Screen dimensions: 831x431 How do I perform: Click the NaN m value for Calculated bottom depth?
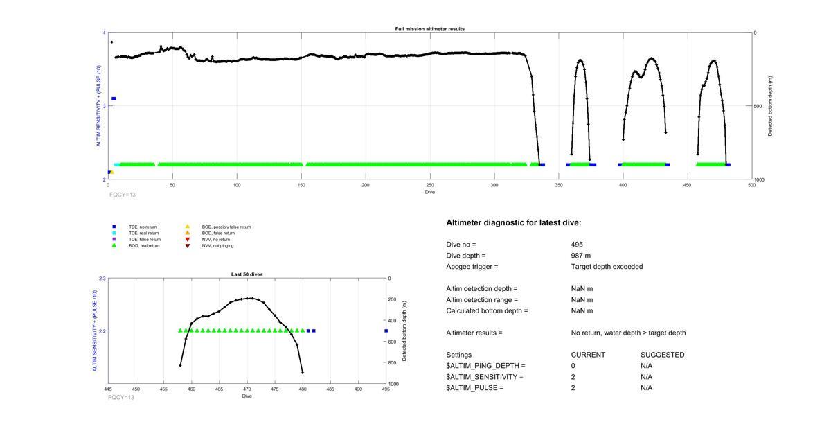point(582,311)
